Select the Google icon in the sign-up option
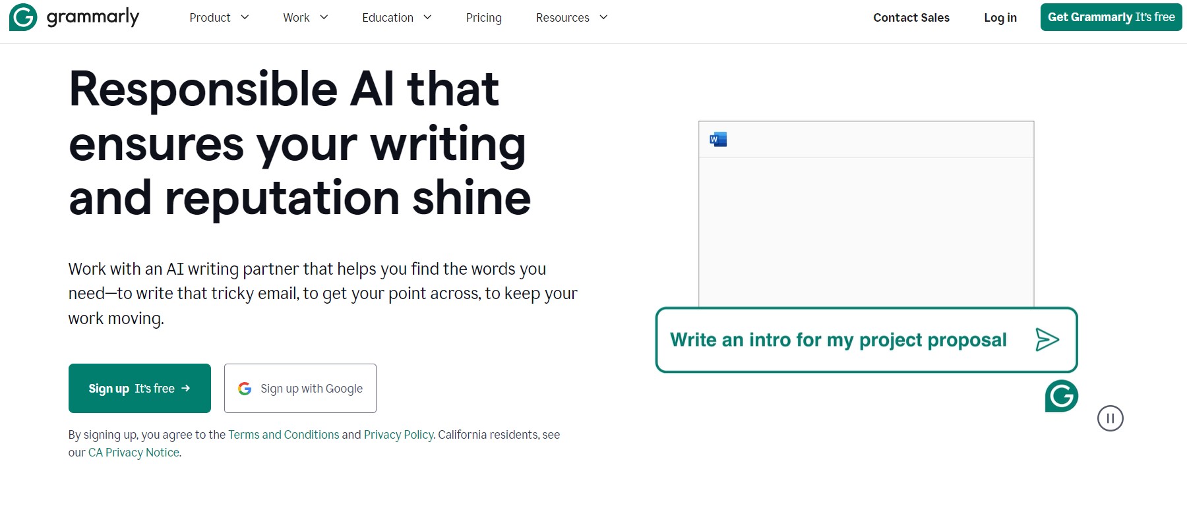 coord(244,388)
